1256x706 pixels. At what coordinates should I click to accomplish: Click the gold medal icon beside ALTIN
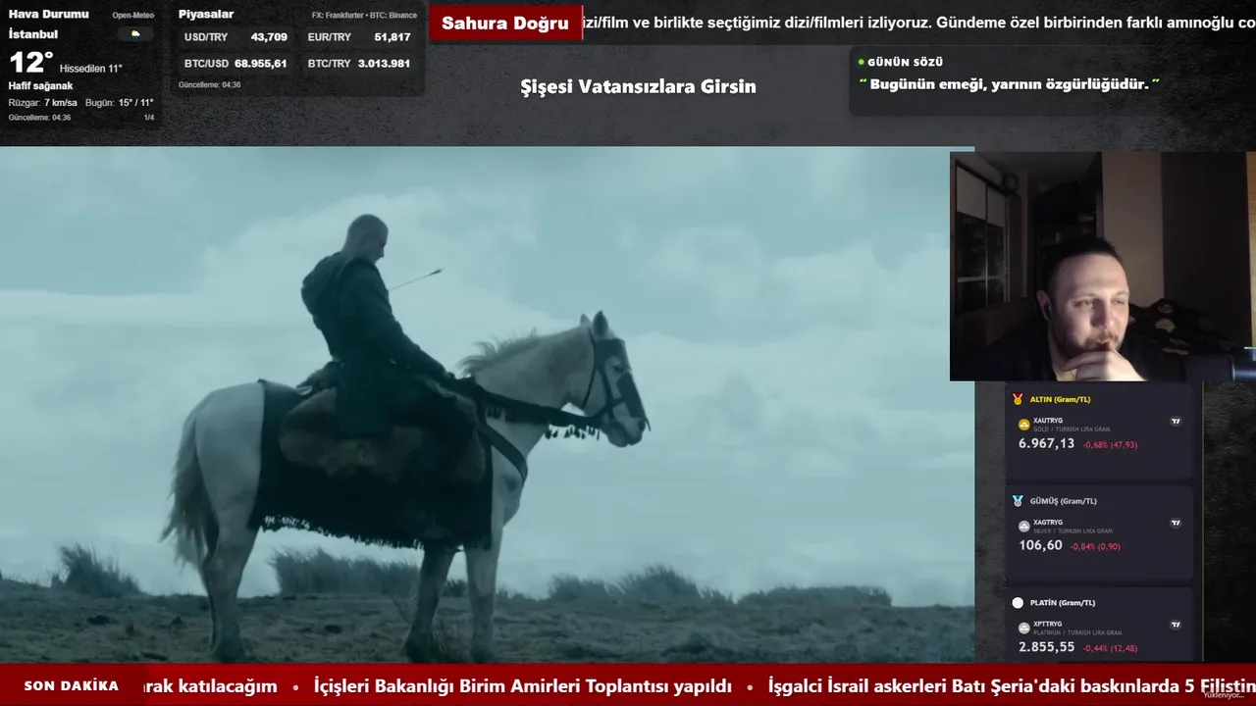(x=1018, y=399)
